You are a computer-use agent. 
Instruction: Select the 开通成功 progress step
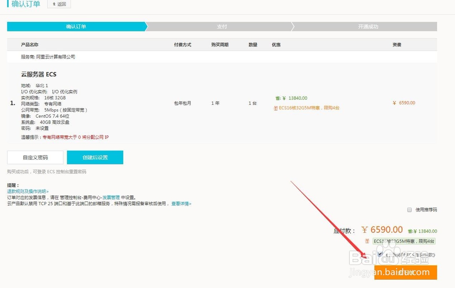pyautogui.click(x=368, y=26)
